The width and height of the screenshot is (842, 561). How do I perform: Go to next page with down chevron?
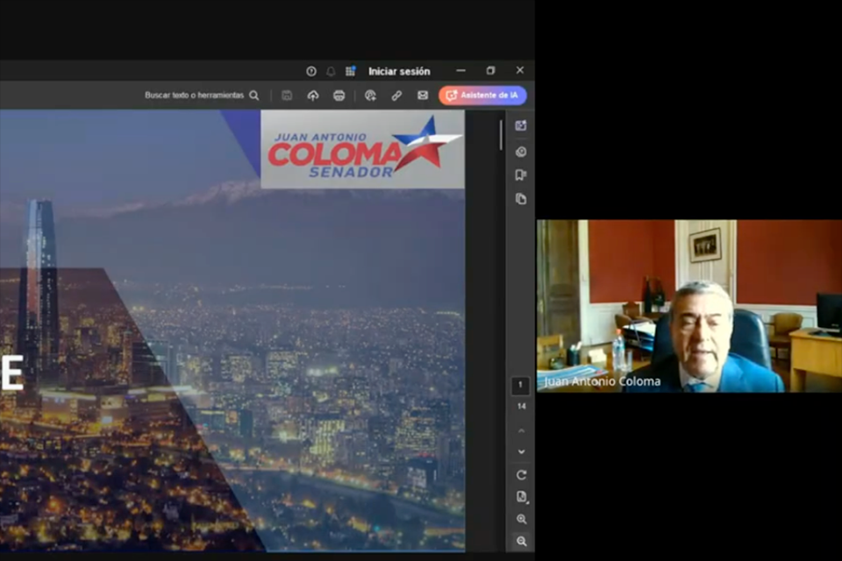[x=521, y=451]
